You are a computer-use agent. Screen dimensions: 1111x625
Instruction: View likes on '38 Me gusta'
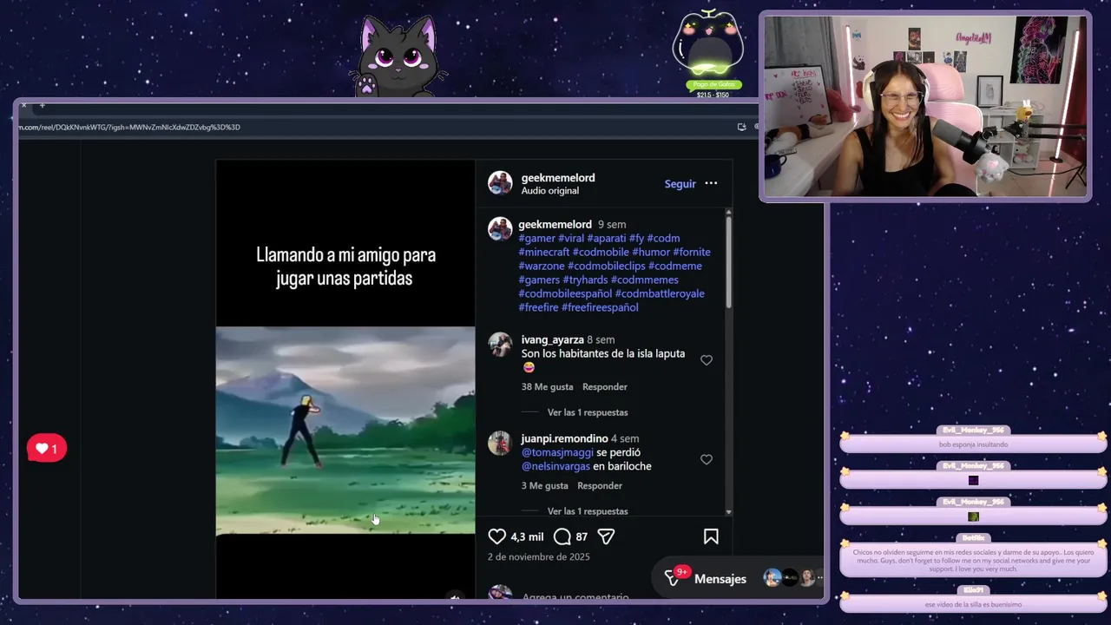pos(548,387)
